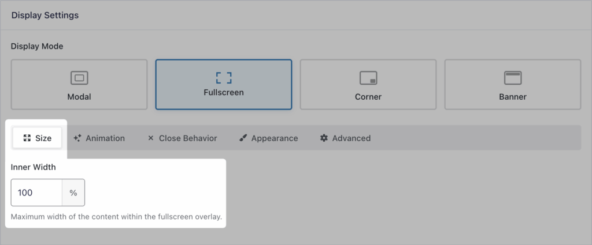Choose the Modal display mode label
Viewport: 592px width, 245px height.
[x=79, y=96]
